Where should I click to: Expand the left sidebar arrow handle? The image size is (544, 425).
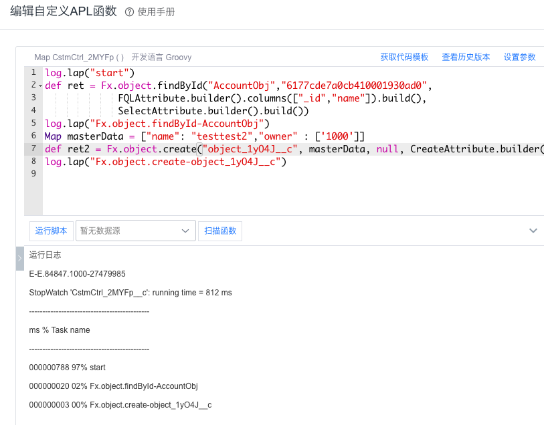[19, 258]
